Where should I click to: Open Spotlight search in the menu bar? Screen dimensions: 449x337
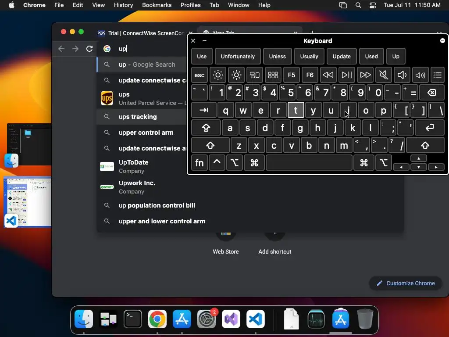(358, 5)
